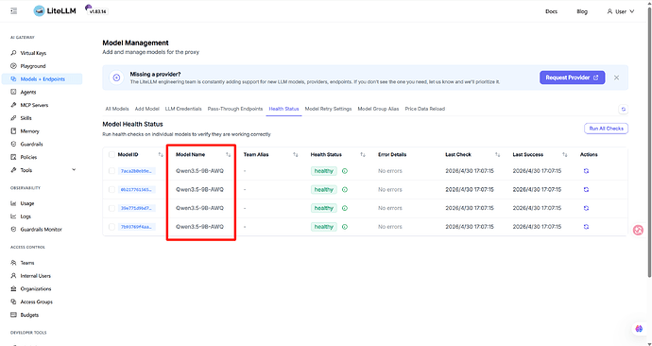Check the box for model 7b93769
This screenshot has width=652, height=346.
click(x=112, y=227)
